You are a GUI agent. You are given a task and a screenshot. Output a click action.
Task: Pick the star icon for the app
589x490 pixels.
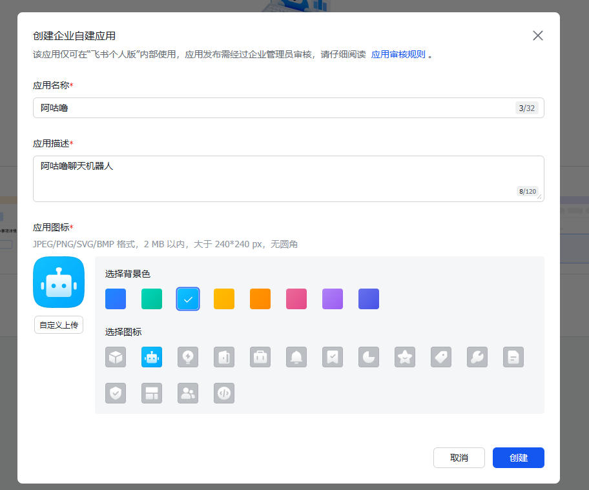pos(405,357)
